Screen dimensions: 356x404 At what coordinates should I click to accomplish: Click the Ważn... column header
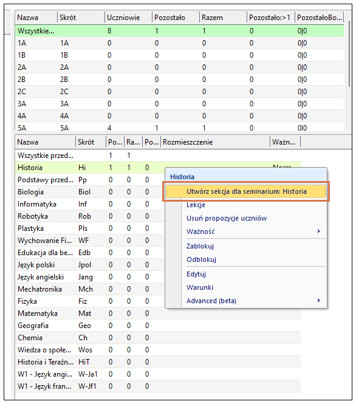coord(285,142)
